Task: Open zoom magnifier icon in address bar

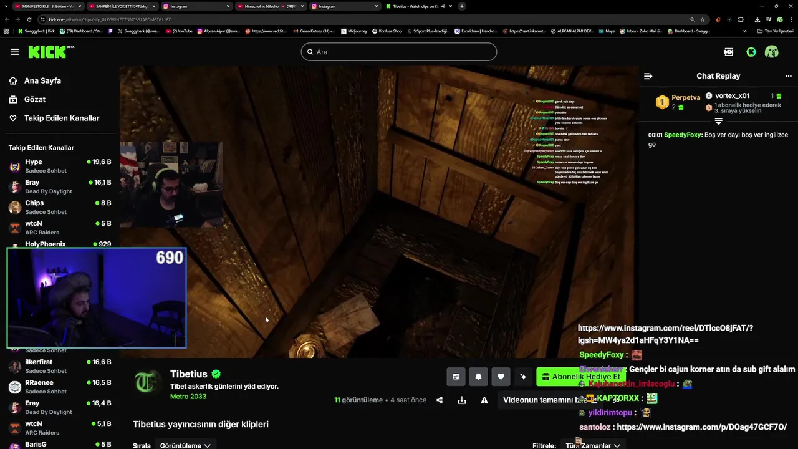Action: pyautogui.click(x=692, y=19)
